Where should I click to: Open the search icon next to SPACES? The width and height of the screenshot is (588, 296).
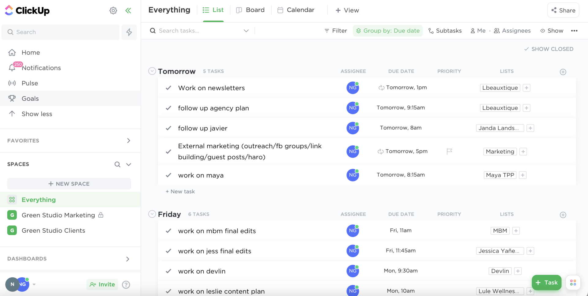118,164
